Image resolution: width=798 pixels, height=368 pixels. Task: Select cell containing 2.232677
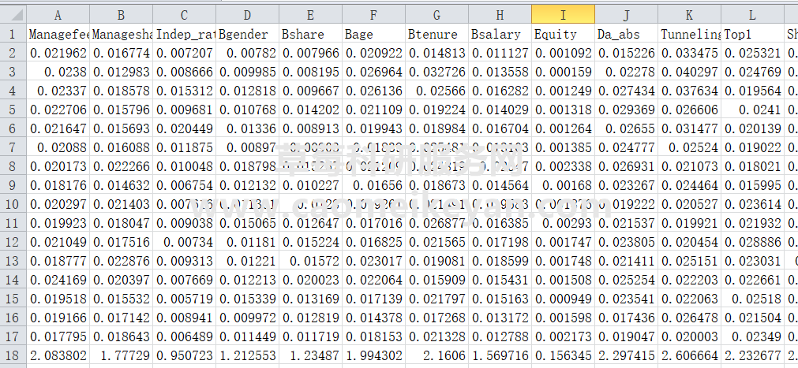(x=753, y=355)
